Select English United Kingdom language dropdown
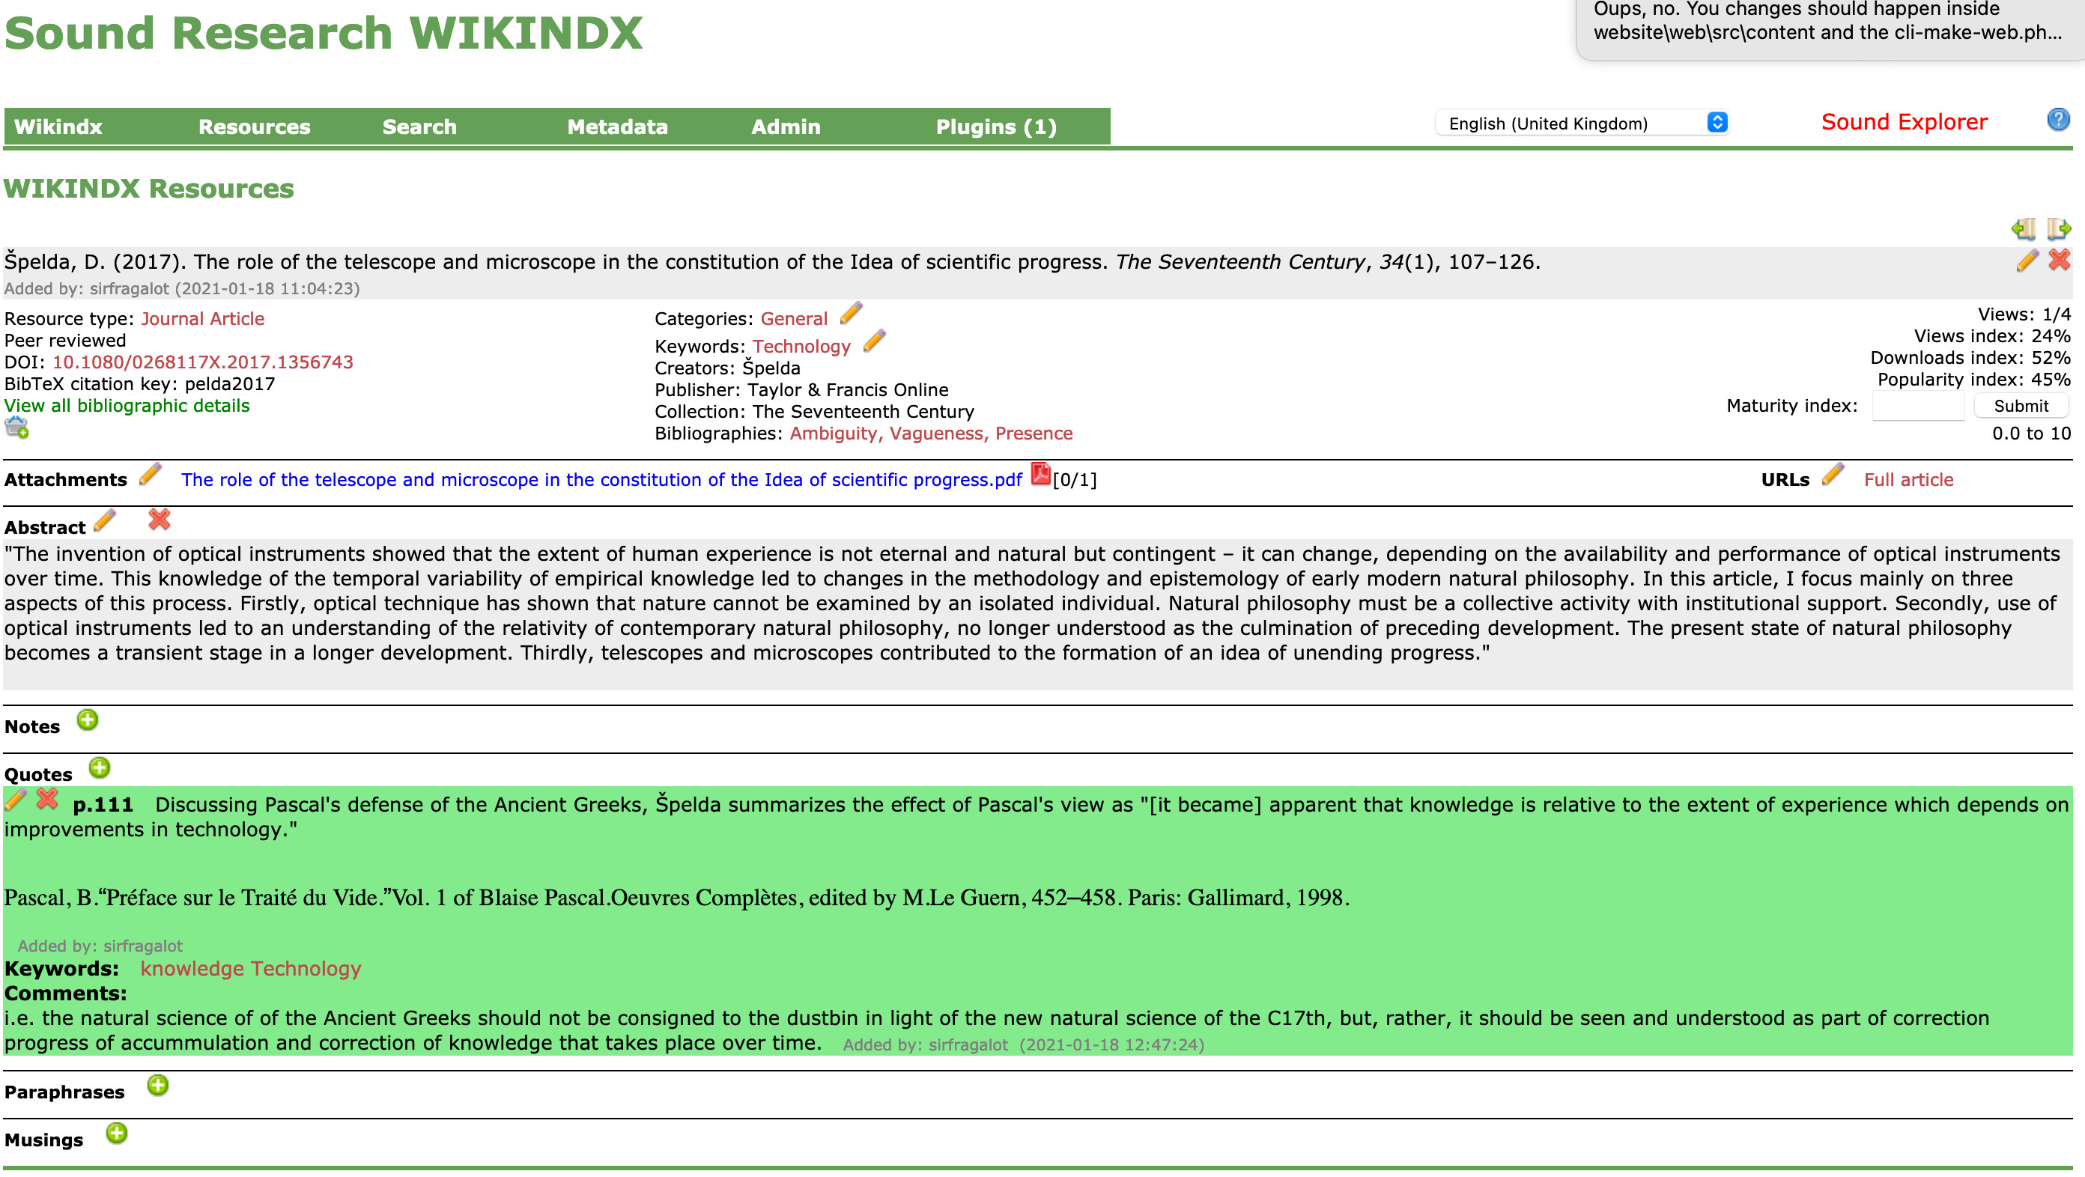Image resolution: width=2085 pixels, height=1177 pixels. pyautogui.click(x=1584, y=122)
